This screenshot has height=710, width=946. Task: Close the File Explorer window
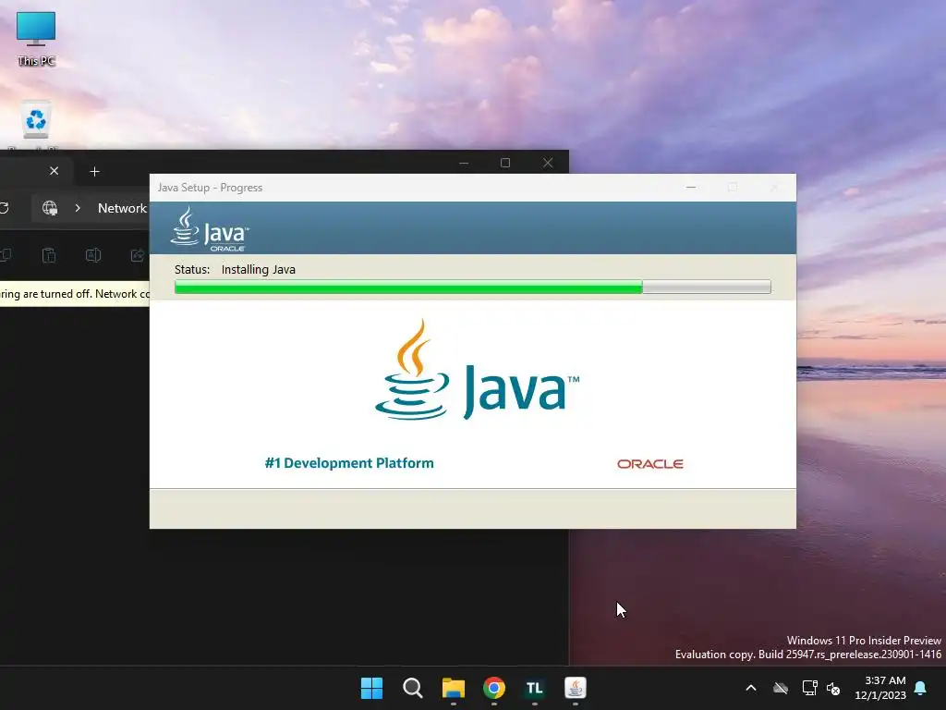(548, 163)
